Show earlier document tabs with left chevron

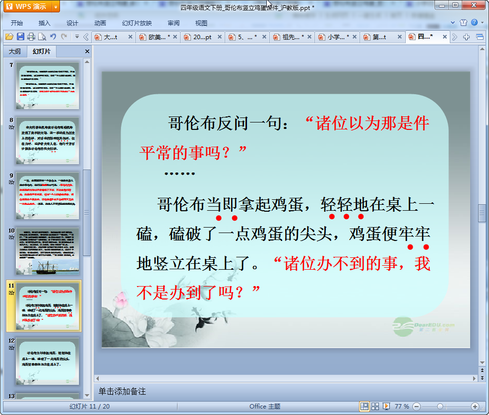tap(86, 37)
